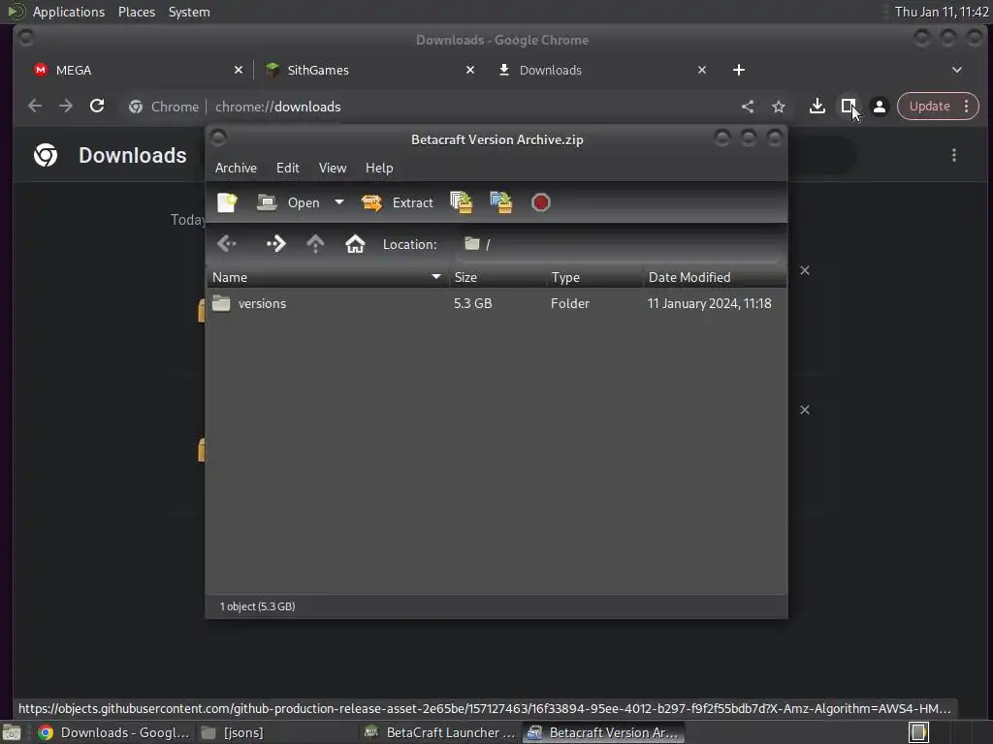Click the clock in top panel

coord(942,12)
